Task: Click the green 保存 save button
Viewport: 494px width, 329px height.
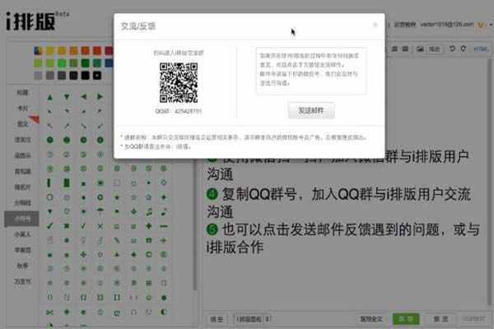Action: (406, 319)
